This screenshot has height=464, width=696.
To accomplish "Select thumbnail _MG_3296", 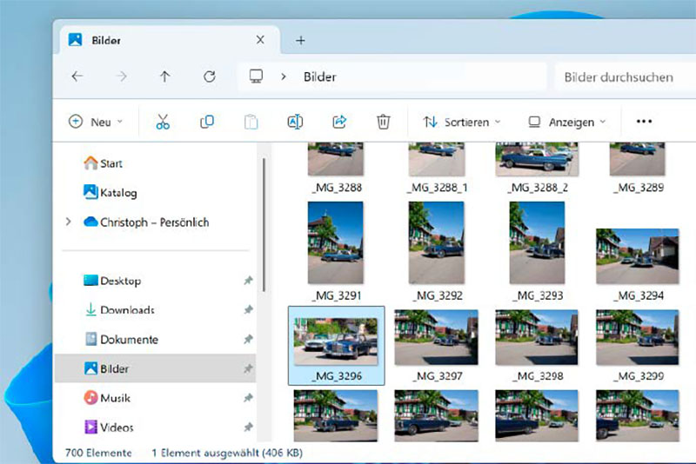I will tap(336, 346).
